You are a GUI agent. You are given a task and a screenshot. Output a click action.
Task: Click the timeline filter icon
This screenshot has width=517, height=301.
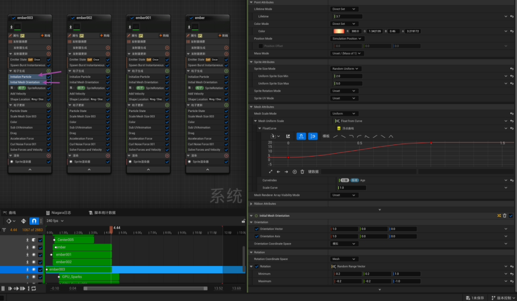pyautogui.click(x=4, y=230)
